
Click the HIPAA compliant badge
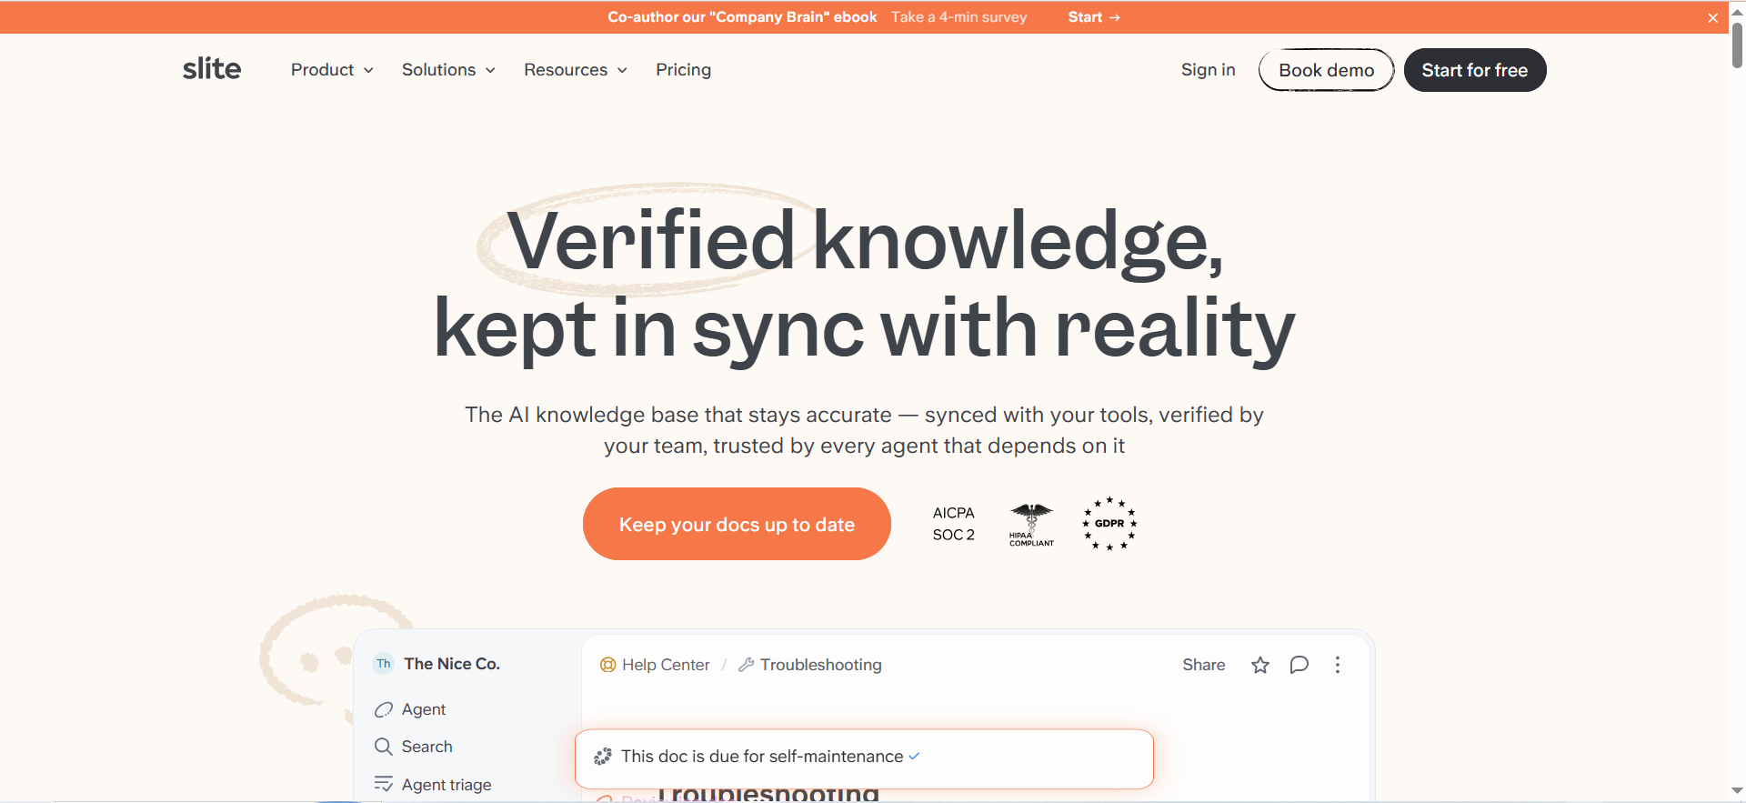point(1031,525)
